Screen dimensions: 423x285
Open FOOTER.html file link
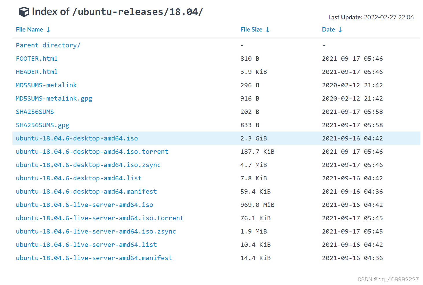[x=37, y=59]
